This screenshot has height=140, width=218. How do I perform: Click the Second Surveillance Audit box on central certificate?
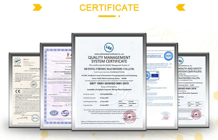coord(133,103)
